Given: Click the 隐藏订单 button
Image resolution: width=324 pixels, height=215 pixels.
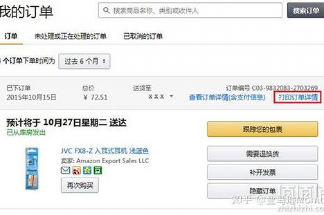Looking at the screenshot, I should 263,191.
